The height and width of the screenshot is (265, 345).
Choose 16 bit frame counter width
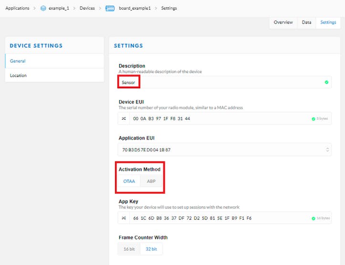129,249
